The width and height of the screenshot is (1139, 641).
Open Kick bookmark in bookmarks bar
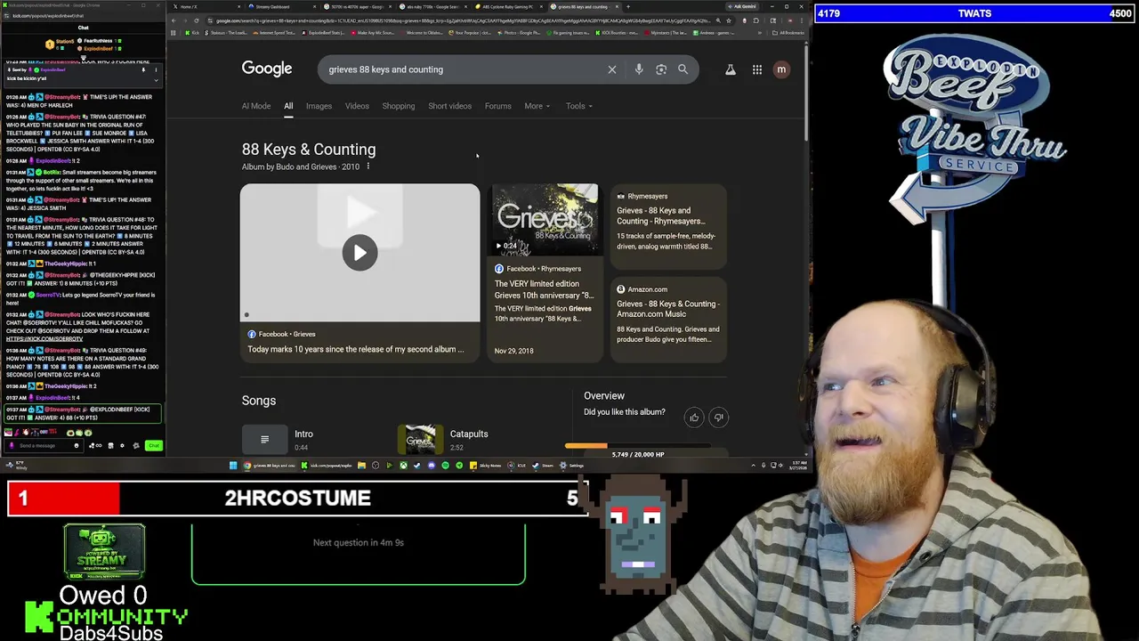[192, 33]
